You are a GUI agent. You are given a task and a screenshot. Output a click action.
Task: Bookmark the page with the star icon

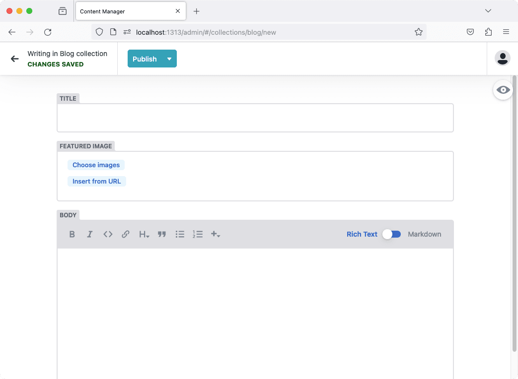pos(419,32)
